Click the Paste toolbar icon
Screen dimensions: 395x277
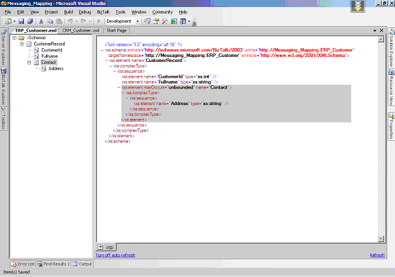click(59, 22)
